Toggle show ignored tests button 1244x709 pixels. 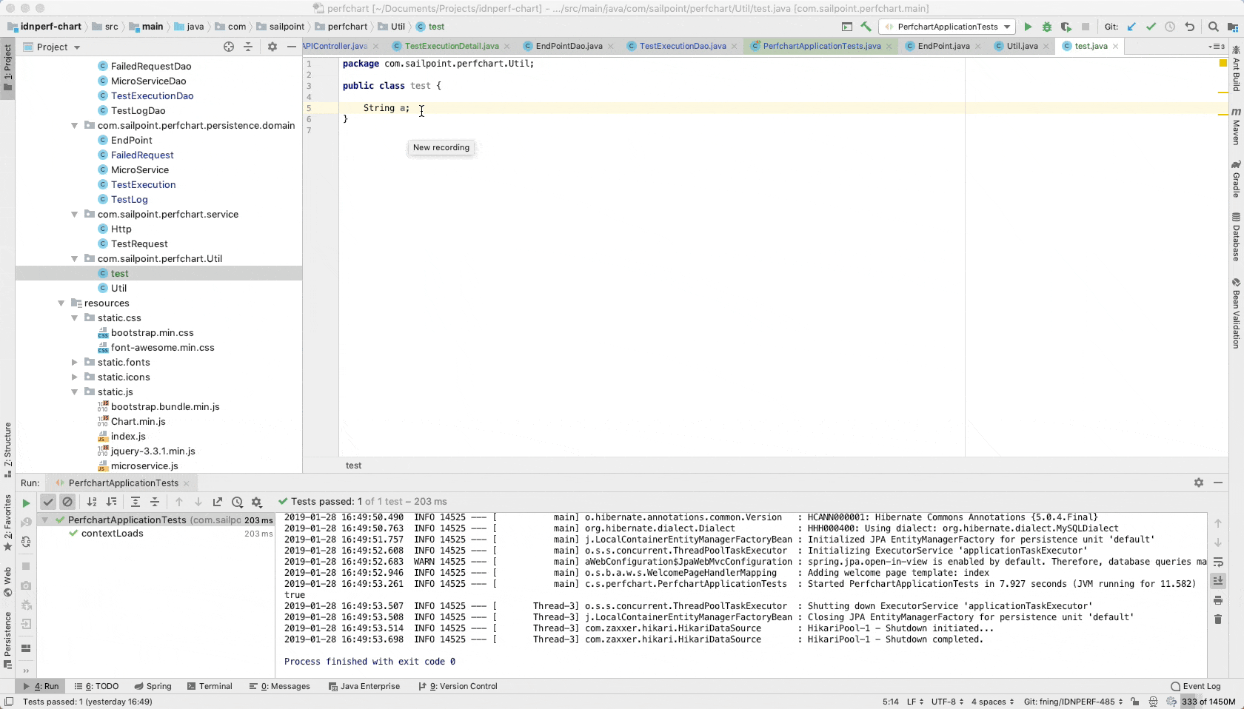pos(67,502)
